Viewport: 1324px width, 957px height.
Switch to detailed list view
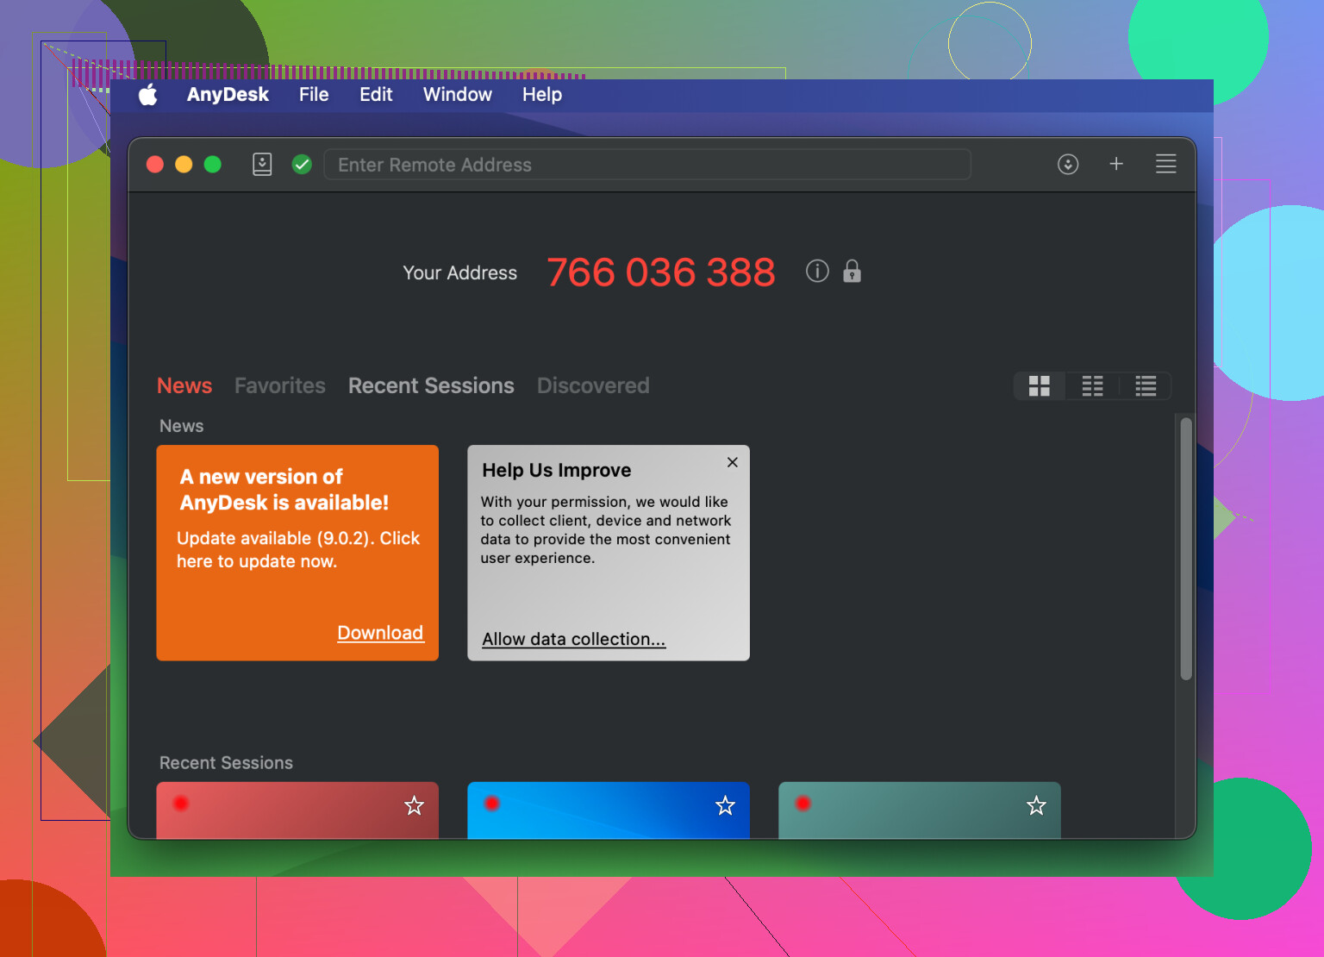click(1146, 386)
